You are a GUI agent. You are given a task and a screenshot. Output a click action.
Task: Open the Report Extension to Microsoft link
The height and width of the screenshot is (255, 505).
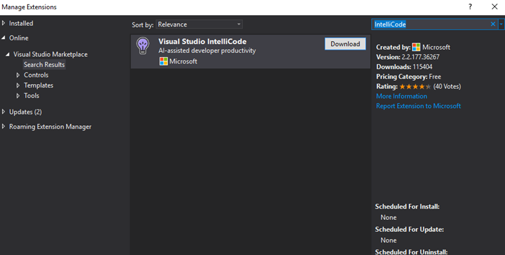click(418, 106)
